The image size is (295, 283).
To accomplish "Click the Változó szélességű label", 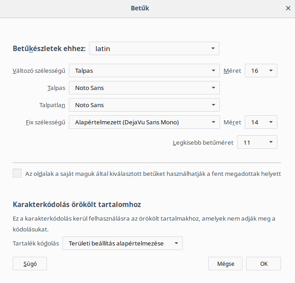I will point(39,71).
